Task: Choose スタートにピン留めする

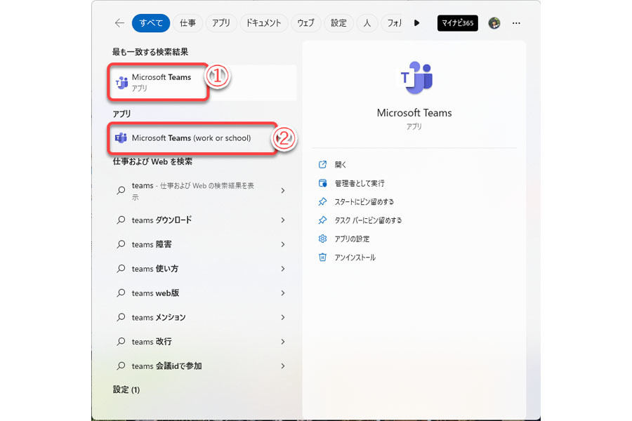Action: click(364, 202)
